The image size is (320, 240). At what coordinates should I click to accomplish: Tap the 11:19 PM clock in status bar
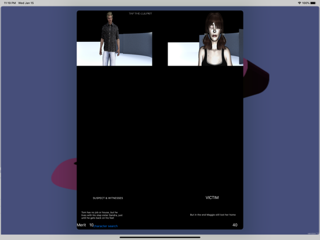(x=10, y=3)
